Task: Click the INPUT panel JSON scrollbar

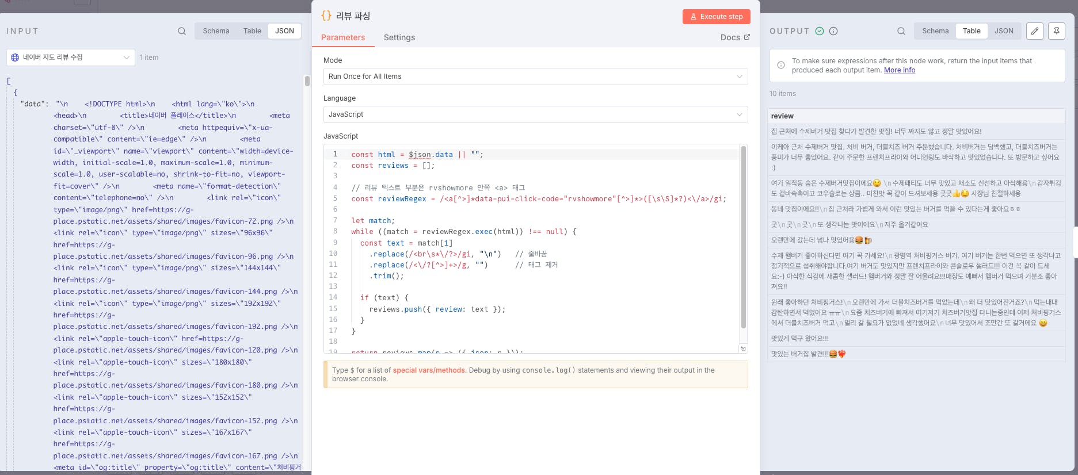Action: click(307, 81)
